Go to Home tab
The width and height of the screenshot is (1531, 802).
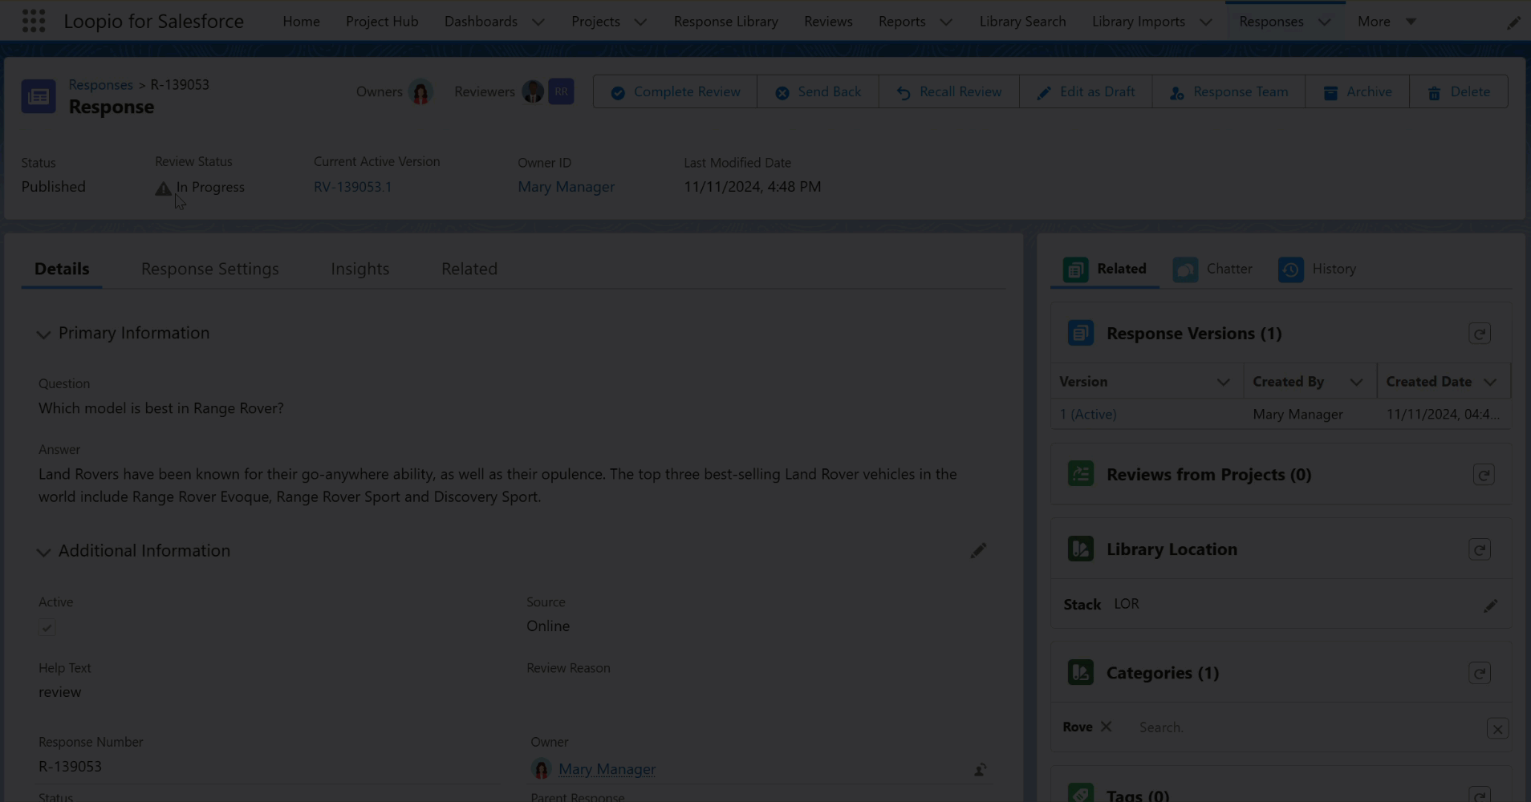click(301, 22)
